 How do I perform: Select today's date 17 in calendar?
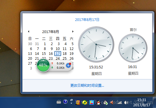tap(58, 54)
